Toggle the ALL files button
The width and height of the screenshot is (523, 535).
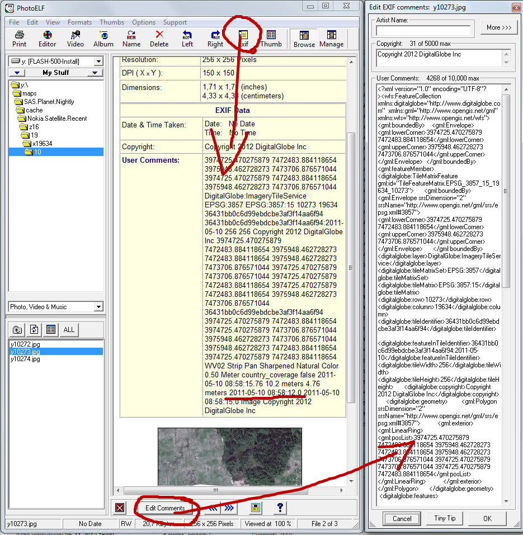click(69, 330)
